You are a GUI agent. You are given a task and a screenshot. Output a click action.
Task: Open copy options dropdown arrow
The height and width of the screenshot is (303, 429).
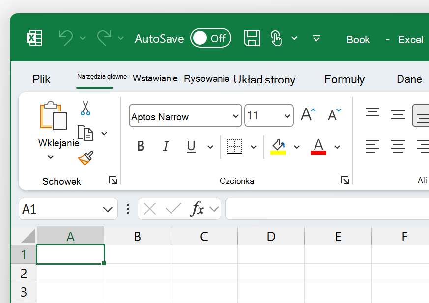[x=104, y=134]
